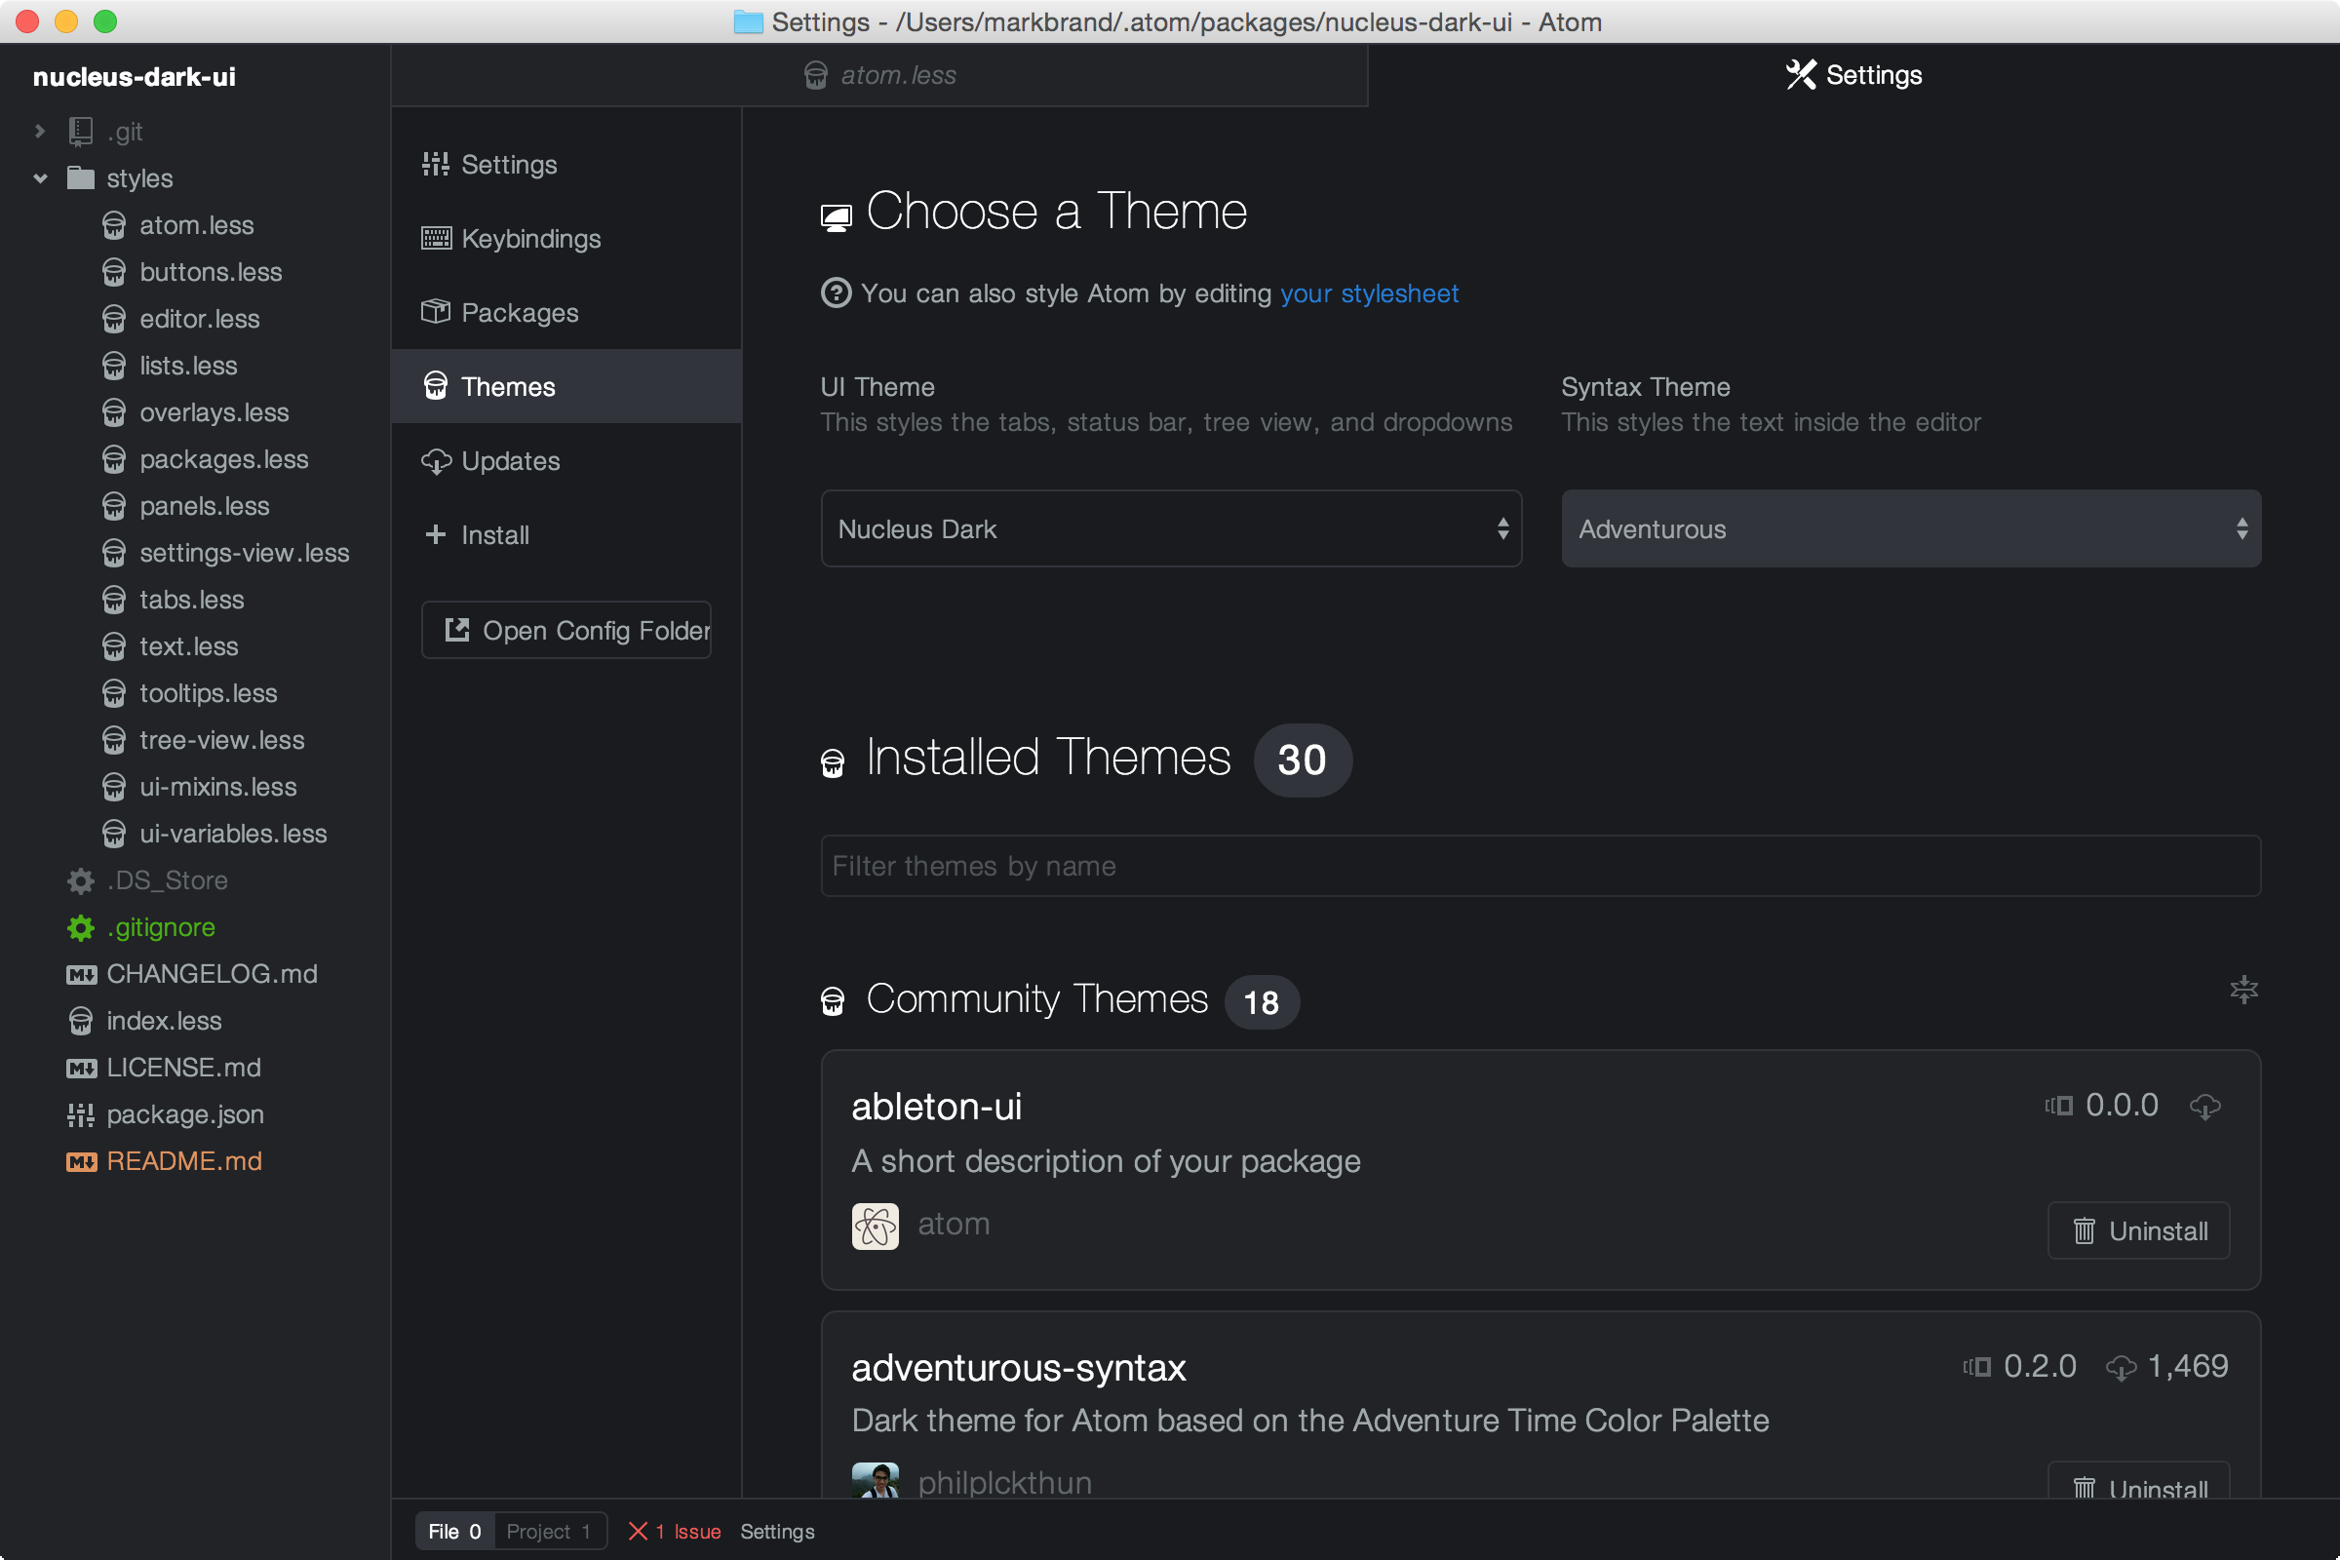Click the download cloud icon beside 1,469

(x=2122, y=1368)
